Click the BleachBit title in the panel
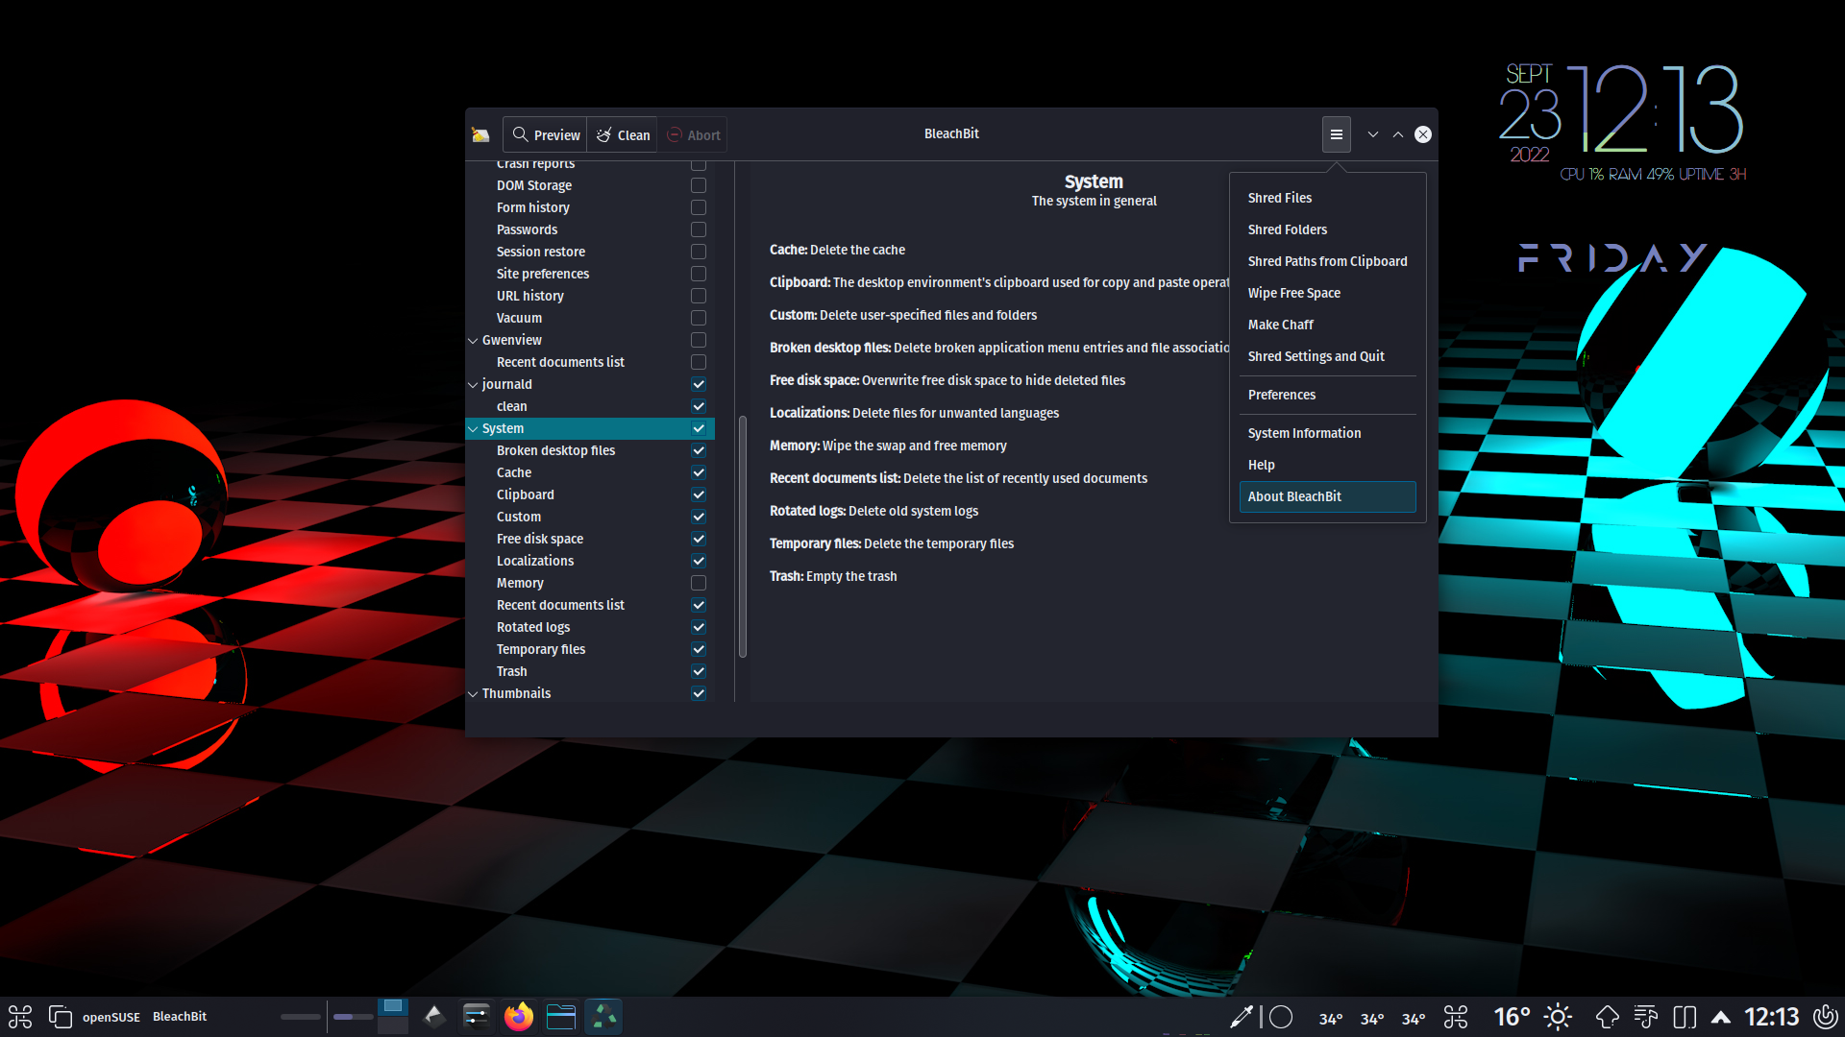This screenshot has height=1037, width=1845. [x=180, y=1016]
